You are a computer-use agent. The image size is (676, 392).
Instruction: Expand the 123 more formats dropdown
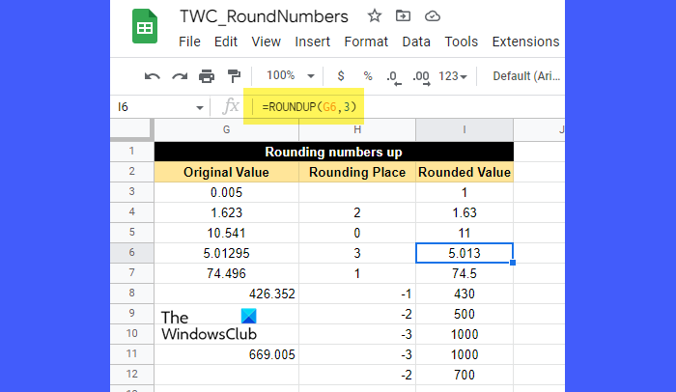pos(453,75)
